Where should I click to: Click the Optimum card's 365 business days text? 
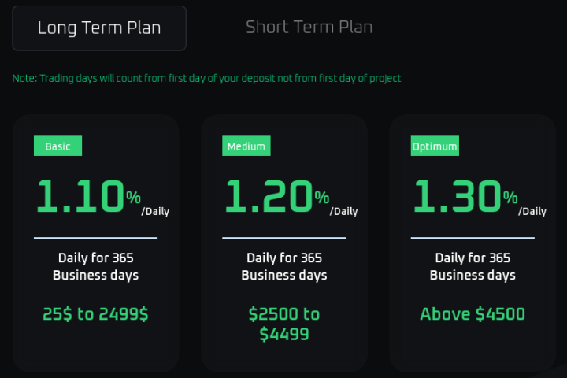click(472, 266)
